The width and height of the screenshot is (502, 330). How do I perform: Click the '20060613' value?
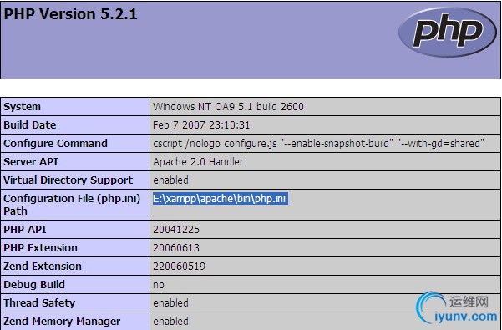coord(176,248)
